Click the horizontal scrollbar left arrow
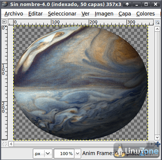Viewport: 162px width, 160px height. pos(11,144)
